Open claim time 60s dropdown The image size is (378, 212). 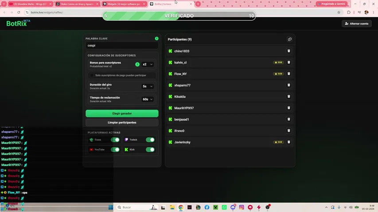point(148,99)
